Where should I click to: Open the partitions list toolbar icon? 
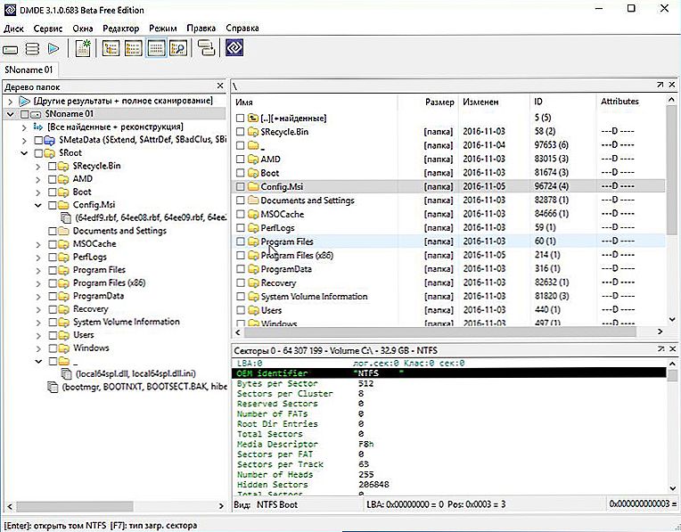[33, 49]
